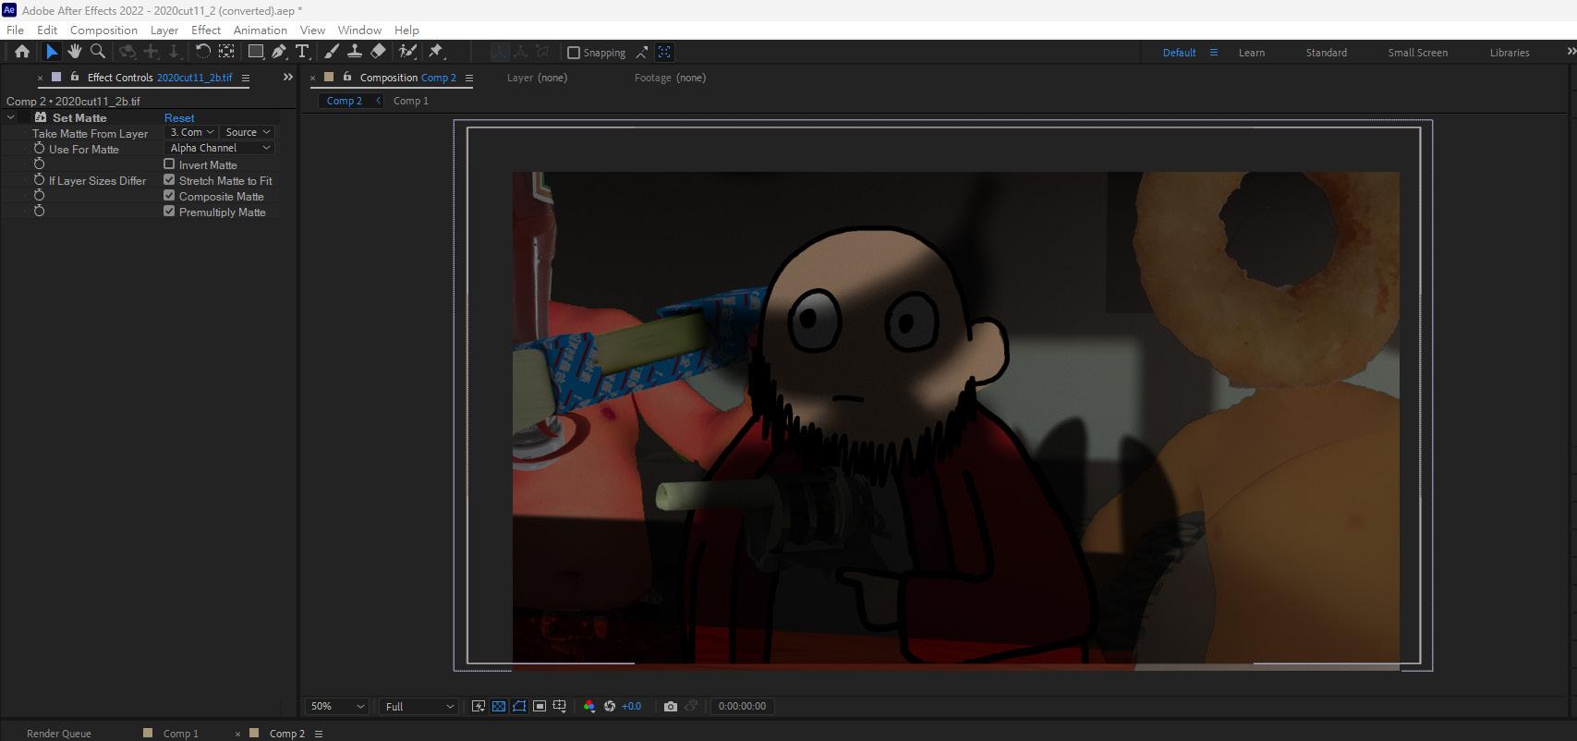The height and width of the screenshot is (741, 1577).
Task: Open the Window menu
Action: (x=359, y=30)
